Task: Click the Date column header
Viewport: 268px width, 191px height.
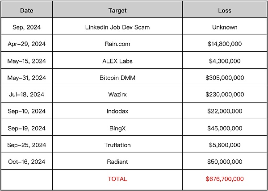Action: point(26,10)
